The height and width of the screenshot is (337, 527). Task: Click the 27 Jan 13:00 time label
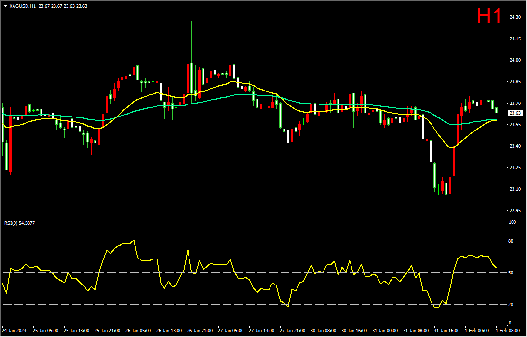point(262,331)
